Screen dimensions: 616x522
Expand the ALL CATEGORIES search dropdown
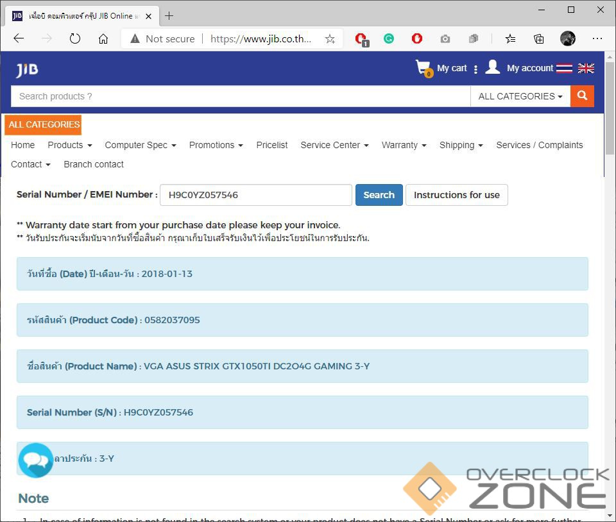tap(520, 96)
